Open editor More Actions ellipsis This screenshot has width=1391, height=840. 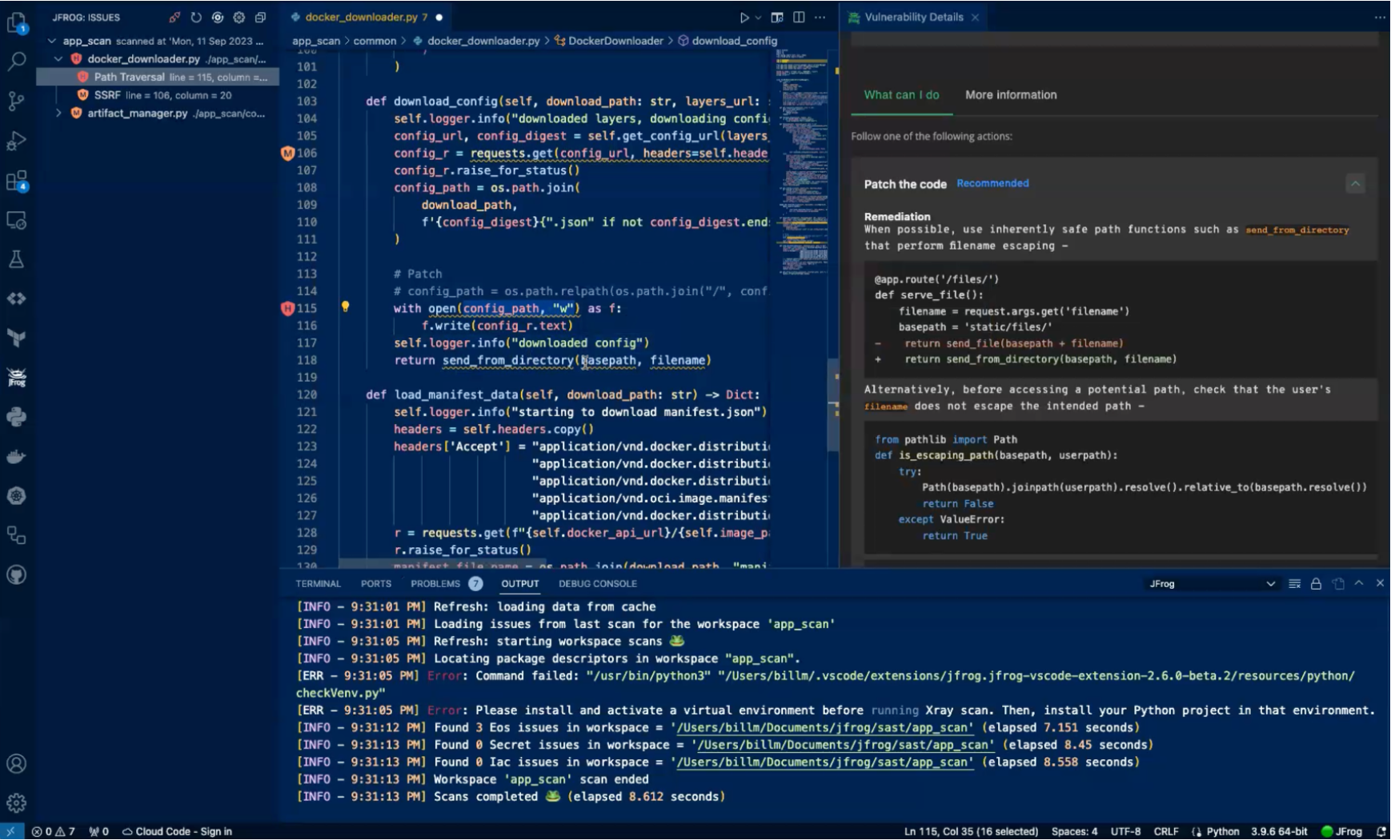coord(820,17)
